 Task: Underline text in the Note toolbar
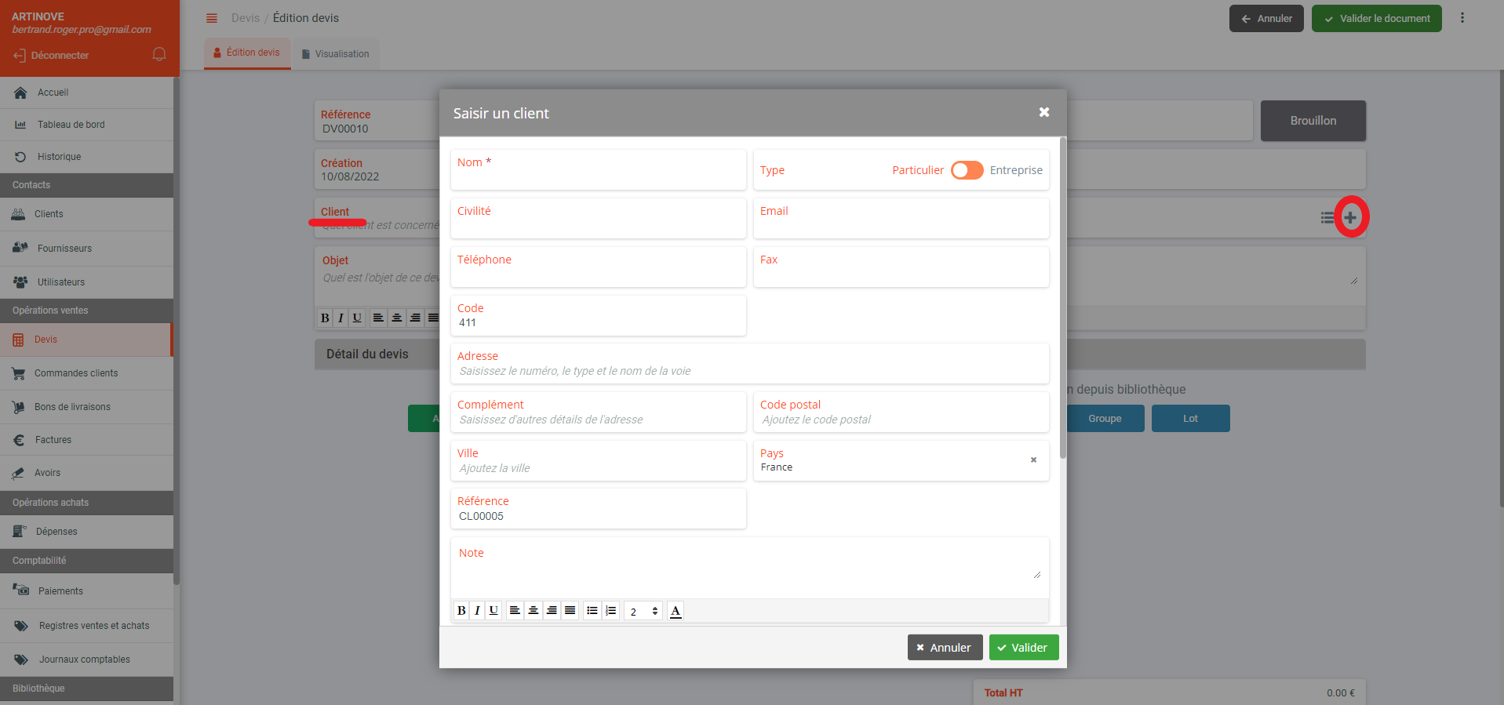tap(493, 611)
